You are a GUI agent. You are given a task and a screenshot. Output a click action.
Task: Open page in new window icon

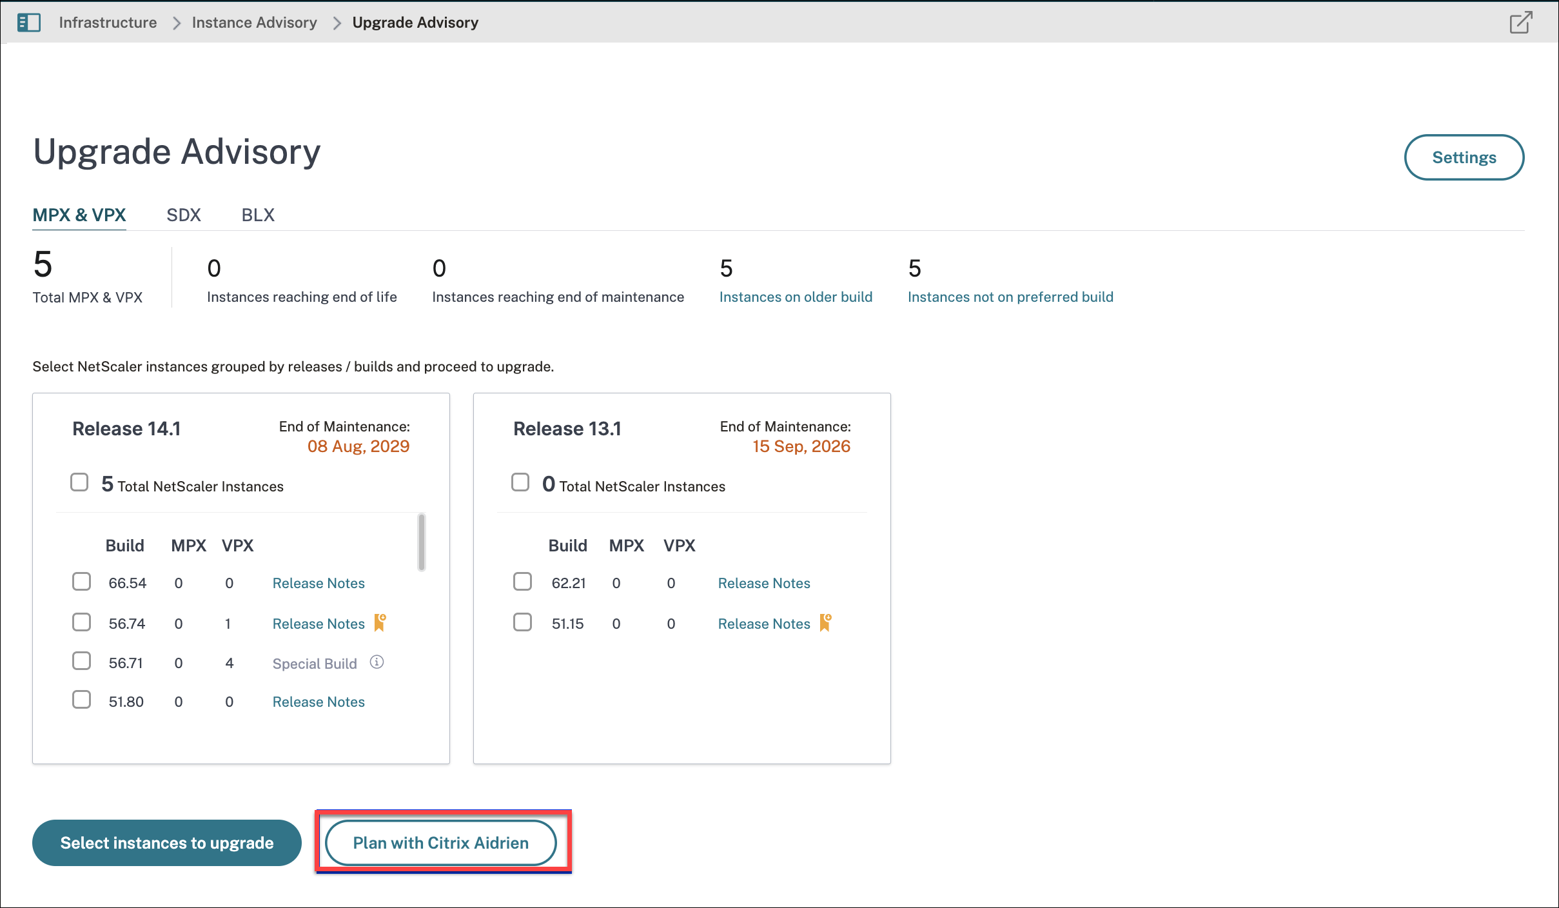coord(1520,23)
